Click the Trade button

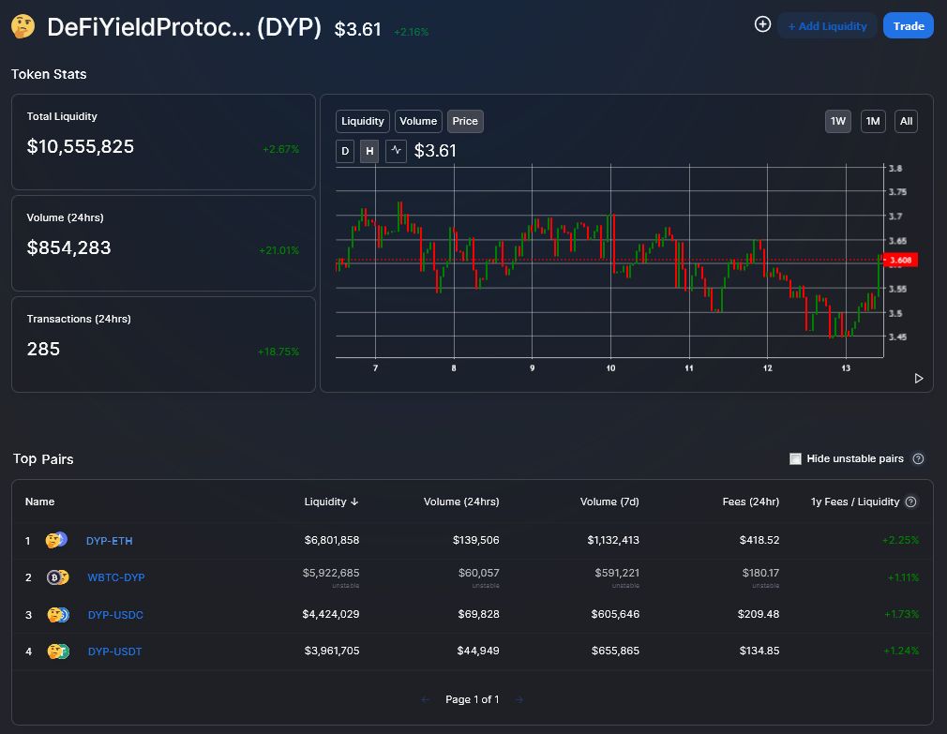[x=908, y=26]
